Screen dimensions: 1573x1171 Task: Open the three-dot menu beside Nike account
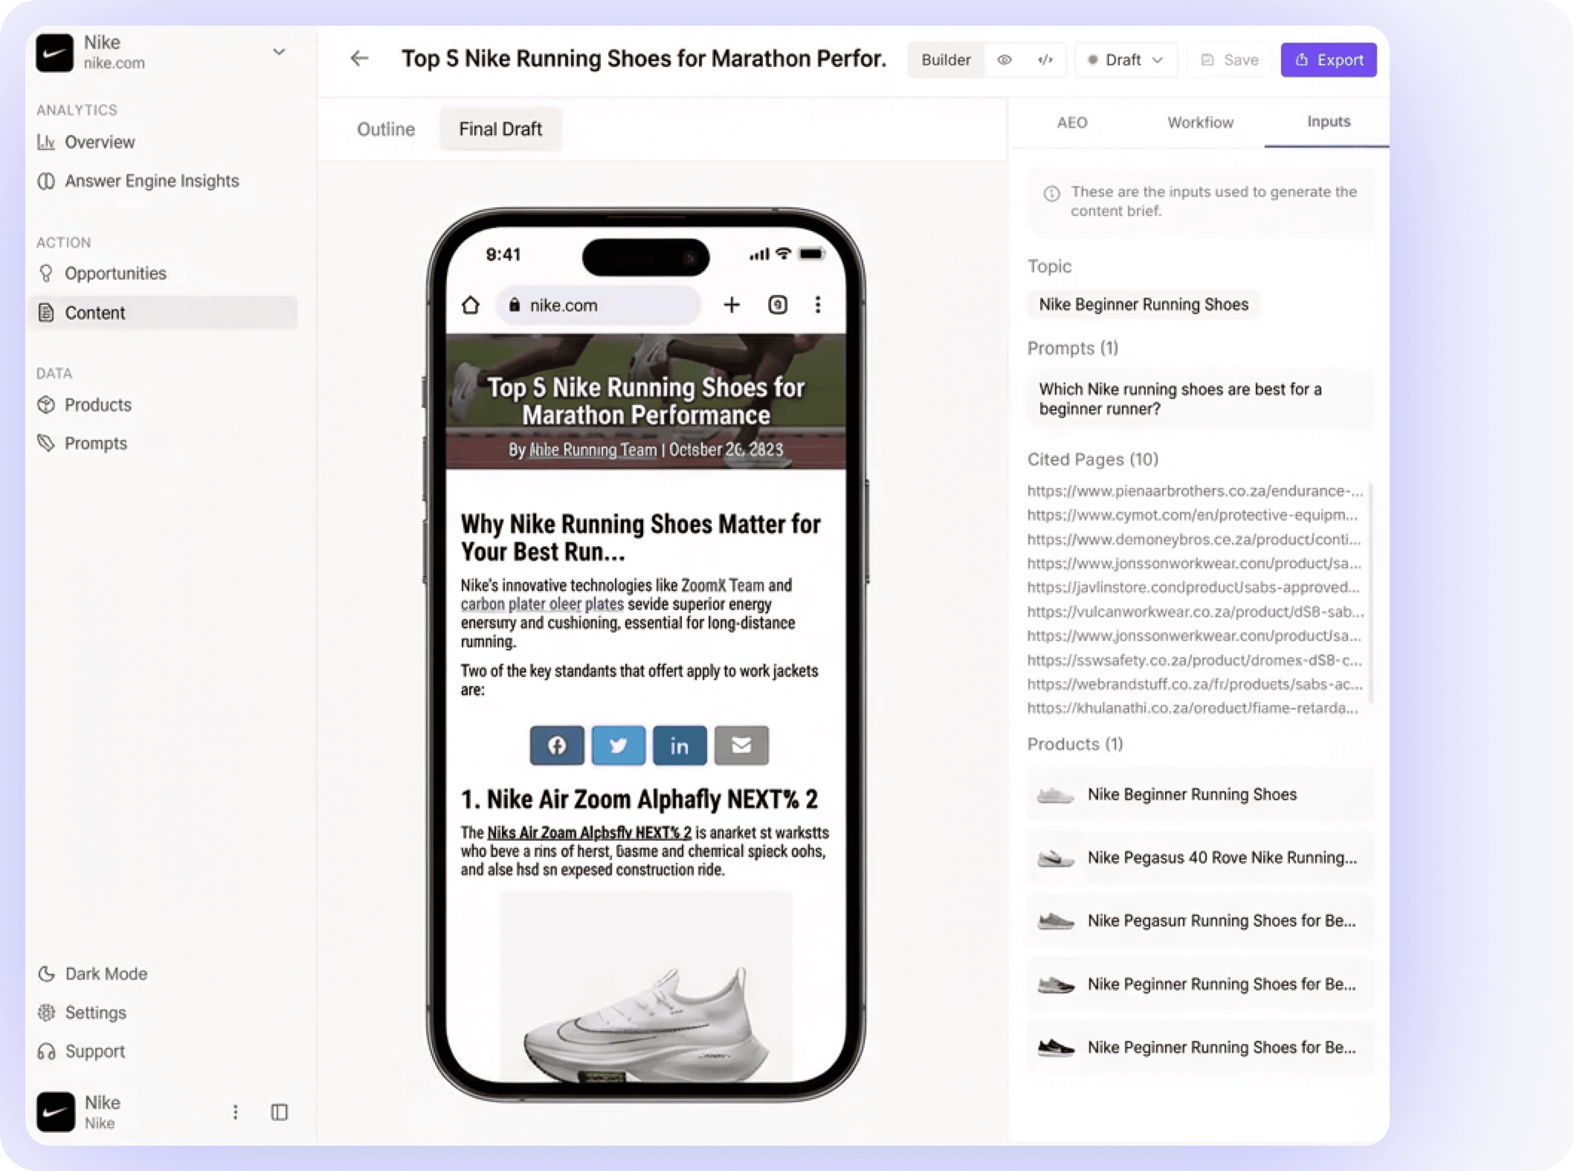pyautogui.click(x=236, y=1112)
